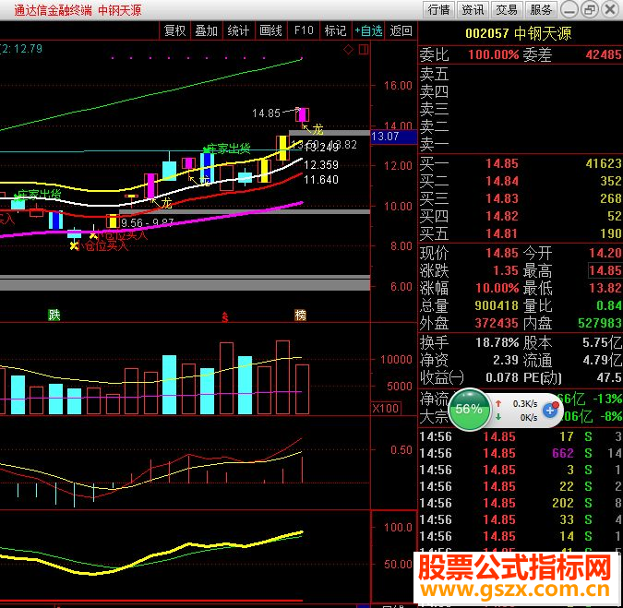This screenshot has width=623, height=608.
Task: Click the green 56% memory ball
Action: [x=469, y=409]
